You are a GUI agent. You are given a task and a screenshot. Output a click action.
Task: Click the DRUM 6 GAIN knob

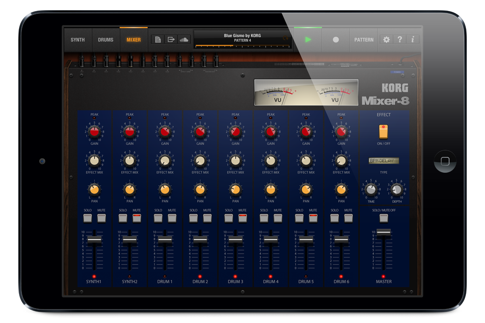(342, 131)
